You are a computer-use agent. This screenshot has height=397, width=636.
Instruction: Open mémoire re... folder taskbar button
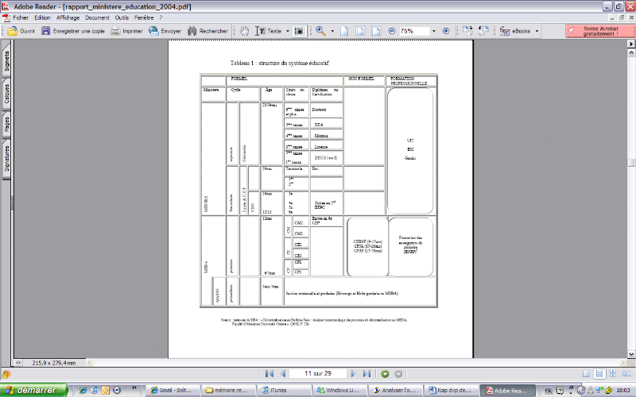(x=229, y=390)
